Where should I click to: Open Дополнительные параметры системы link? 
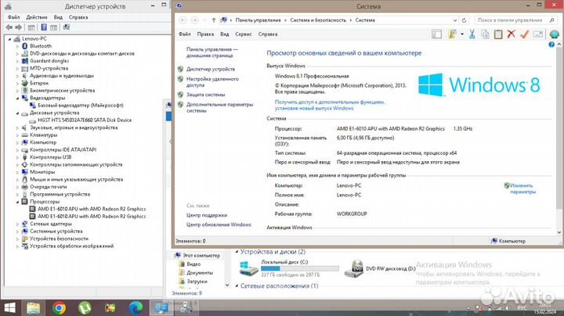pyautogui.click(x=219, y=107)
